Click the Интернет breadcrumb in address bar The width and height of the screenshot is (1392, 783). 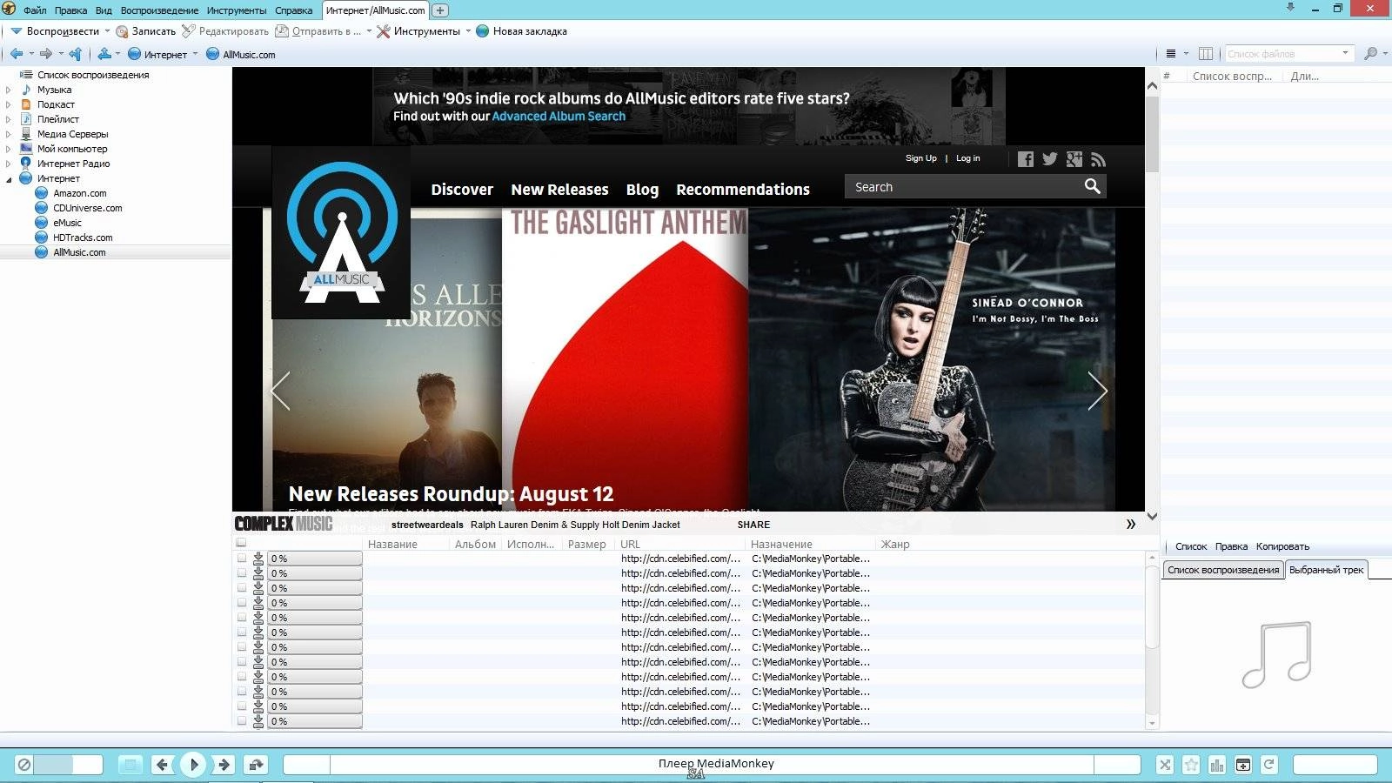point(165,55)
